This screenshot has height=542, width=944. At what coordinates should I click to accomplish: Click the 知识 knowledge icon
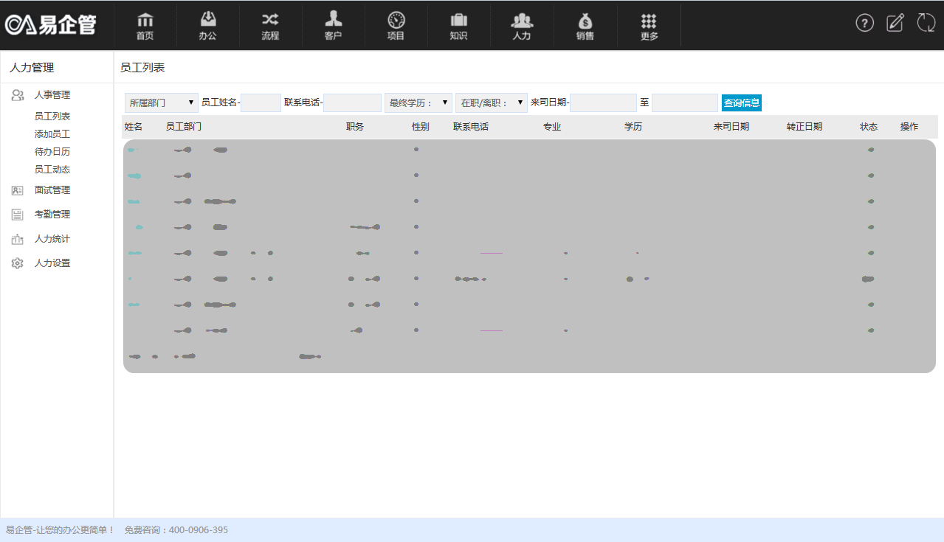point(459,23)
